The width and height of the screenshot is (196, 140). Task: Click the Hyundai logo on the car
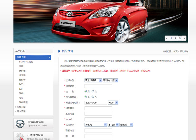click(69, 14)
